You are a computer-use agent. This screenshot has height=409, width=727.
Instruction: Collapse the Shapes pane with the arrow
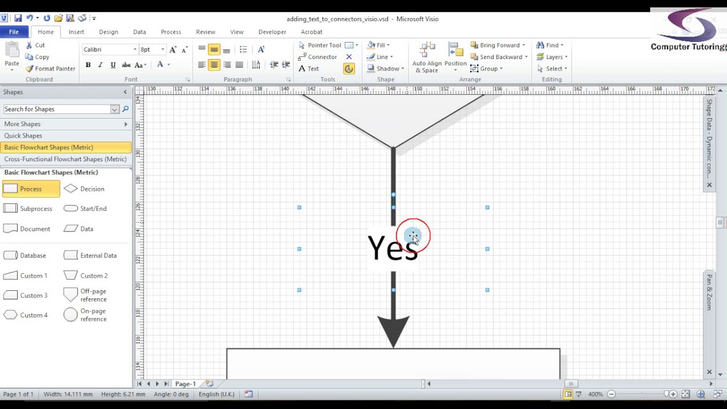126,92
